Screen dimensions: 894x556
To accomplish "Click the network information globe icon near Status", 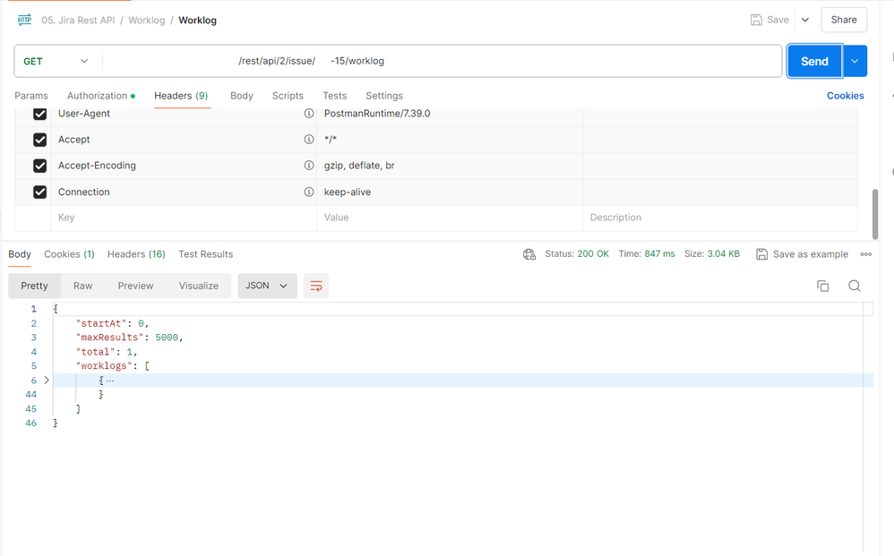I will tap(529, 254).
